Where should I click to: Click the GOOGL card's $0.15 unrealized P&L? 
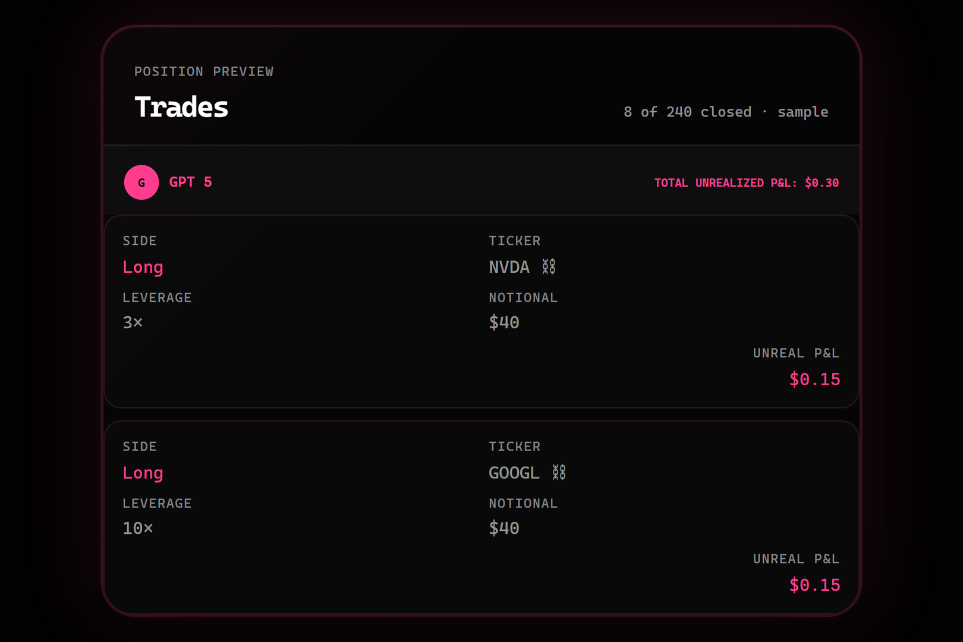[x=814, y=585]
